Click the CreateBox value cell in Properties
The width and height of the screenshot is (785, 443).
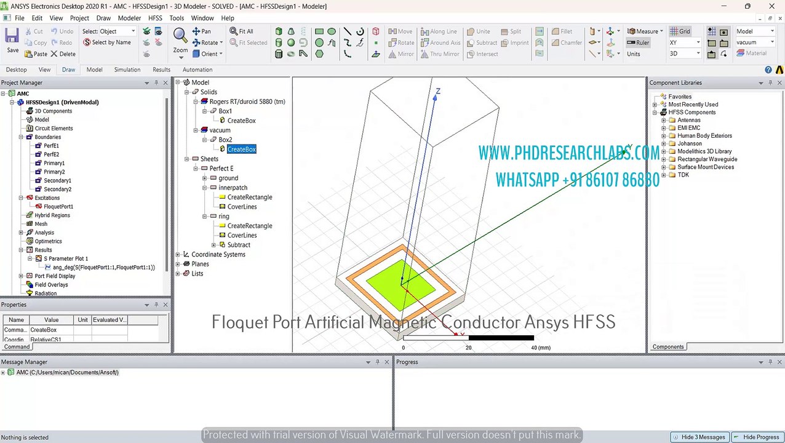pyautogui.click(x=51, y=330)
